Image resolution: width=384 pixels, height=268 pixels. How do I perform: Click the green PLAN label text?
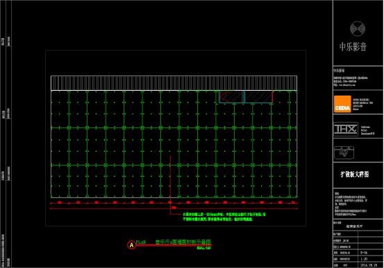(141, 242)
